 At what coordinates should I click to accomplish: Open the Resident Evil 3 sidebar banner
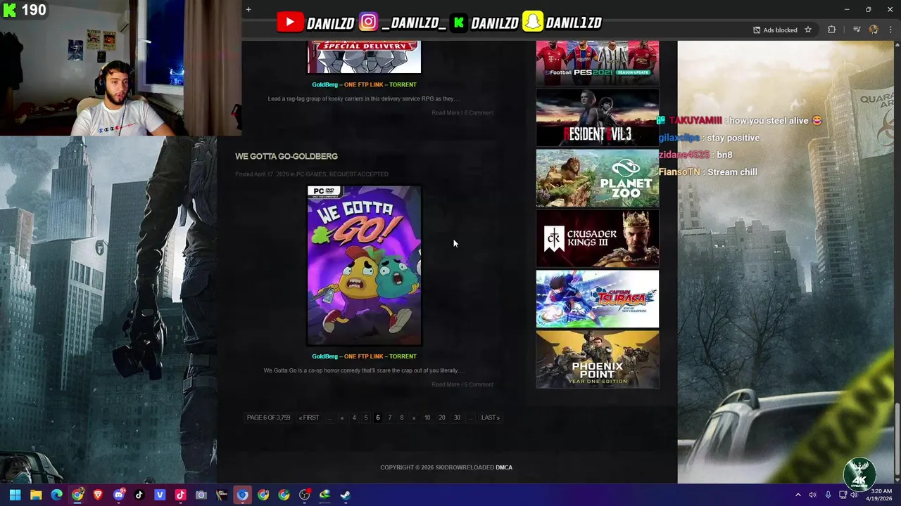coord(598,117)
